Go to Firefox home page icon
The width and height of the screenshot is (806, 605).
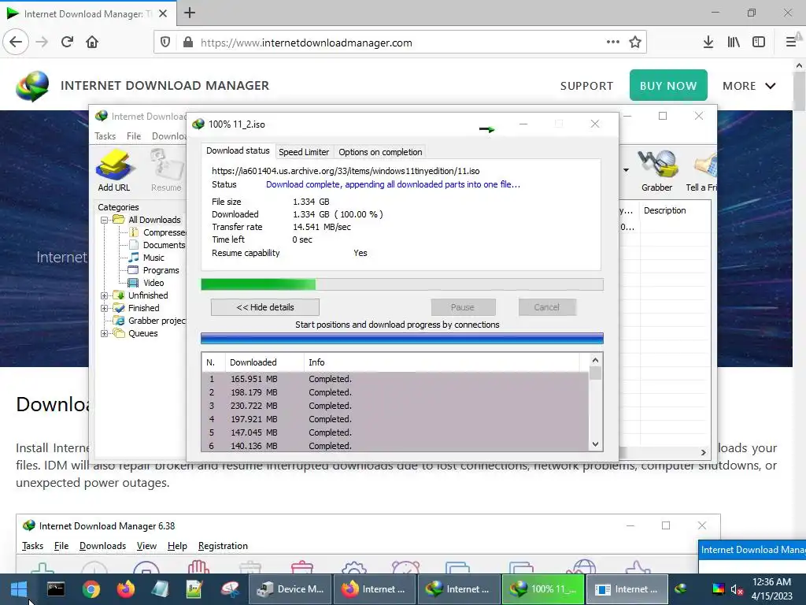click(x=92, y=42)
